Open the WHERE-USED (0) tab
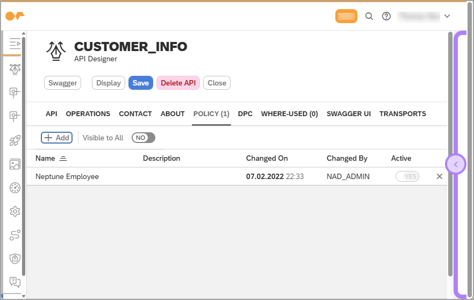This screenshot has width=474, height=300. click(x=290, y=114)
